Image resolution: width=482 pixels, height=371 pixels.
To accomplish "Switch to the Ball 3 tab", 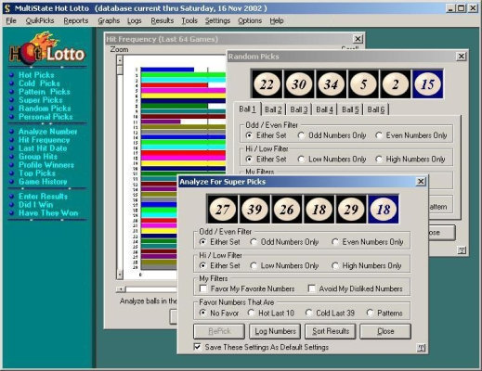I will point(299,109).
